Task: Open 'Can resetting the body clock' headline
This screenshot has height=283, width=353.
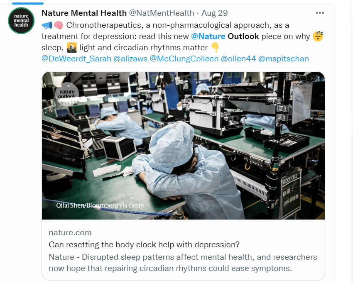Action: (x=144, y=244)
